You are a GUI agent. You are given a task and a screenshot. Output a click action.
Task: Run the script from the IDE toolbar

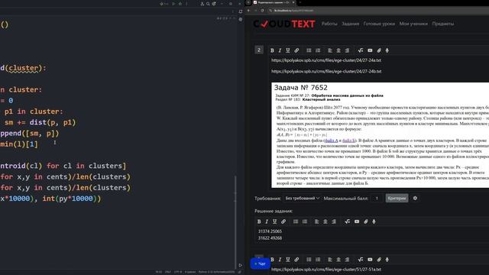173,4
